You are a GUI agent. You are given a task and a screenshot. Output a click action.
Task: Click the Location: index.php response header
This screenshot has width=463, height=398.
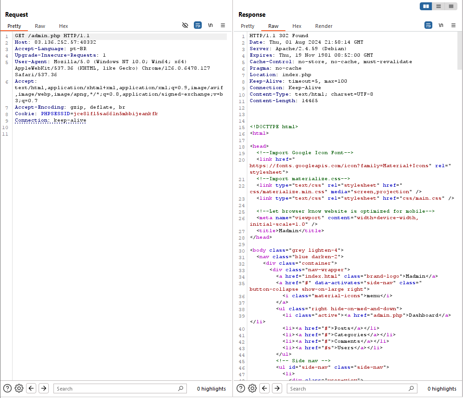(280, 75)
